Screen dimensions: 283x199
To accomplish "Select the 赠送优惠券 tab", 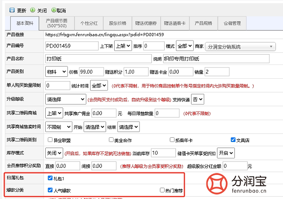I will coord(146,23).
